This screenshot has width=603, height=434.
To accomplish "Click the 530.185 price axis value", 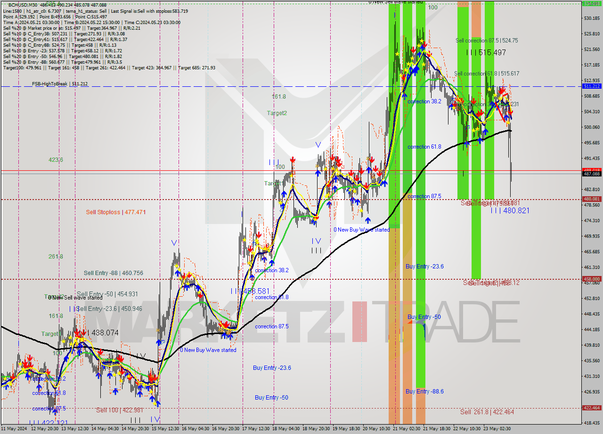I will click(x=592, y=18).
